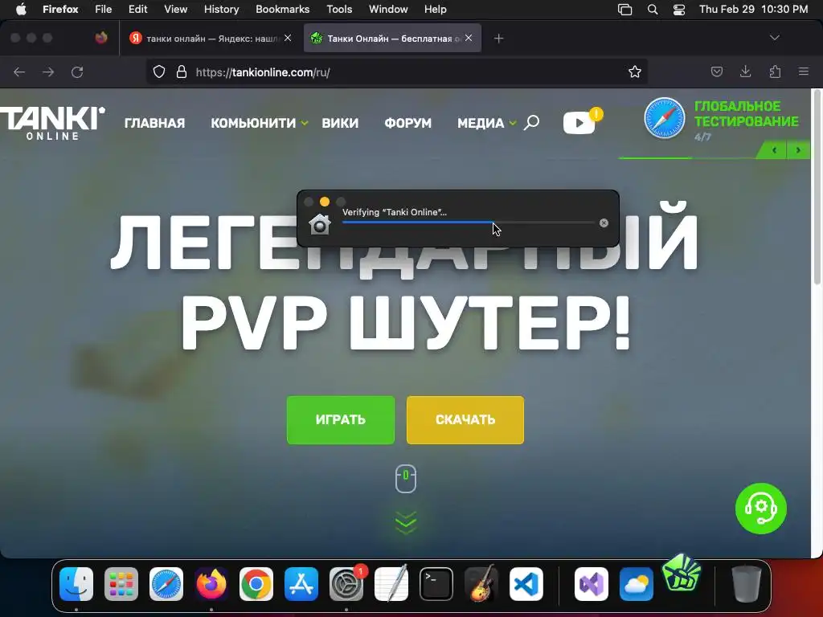Open the Tools menu
The image size is (823, 617).
pyautogui.click(x=339, y=10)
